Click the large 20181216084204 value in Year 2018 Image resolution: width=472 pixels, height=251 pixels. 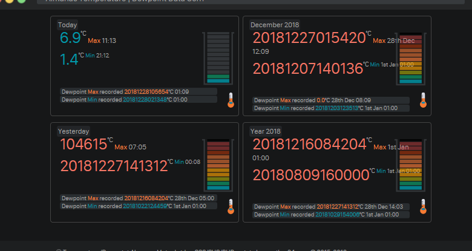(x=309, y=145)
